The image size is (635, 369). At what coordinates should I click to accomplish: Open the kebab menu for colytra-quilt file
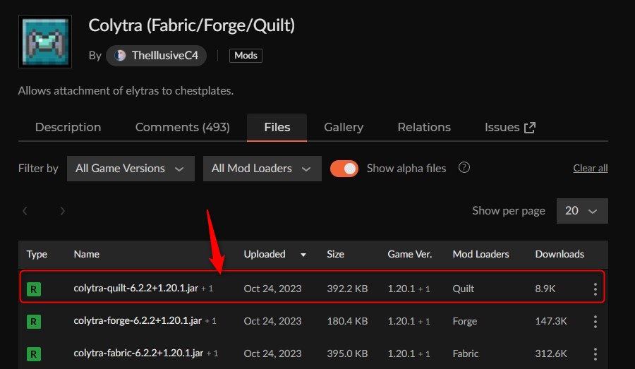tap(595, 289)
